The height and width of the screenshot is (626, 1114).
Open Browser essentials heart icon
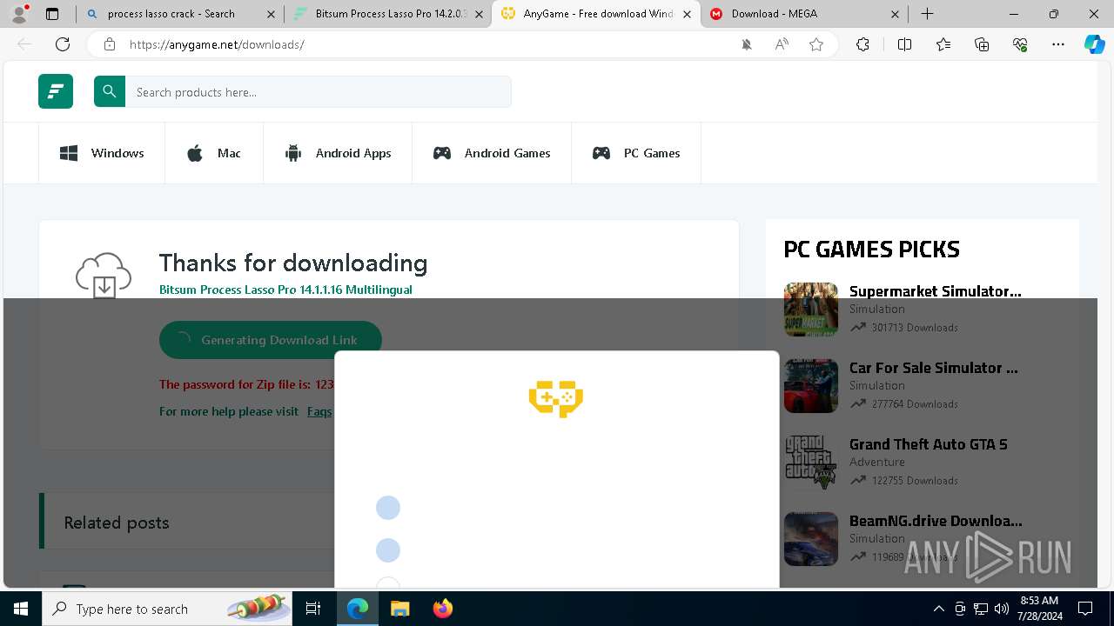(x=1020, y=44)
